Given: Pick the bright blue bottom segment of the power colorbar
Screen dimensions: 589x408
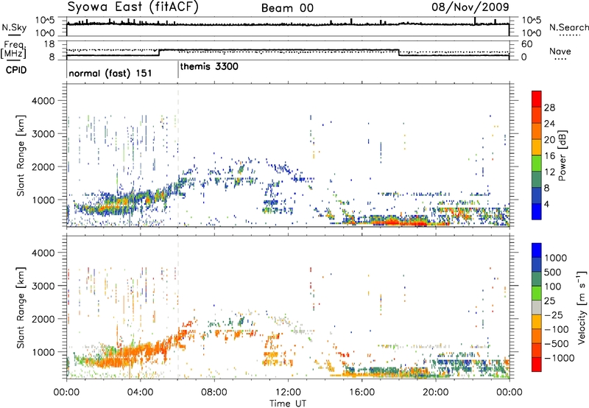Looking at the screenshot, I should coord(537,211).
